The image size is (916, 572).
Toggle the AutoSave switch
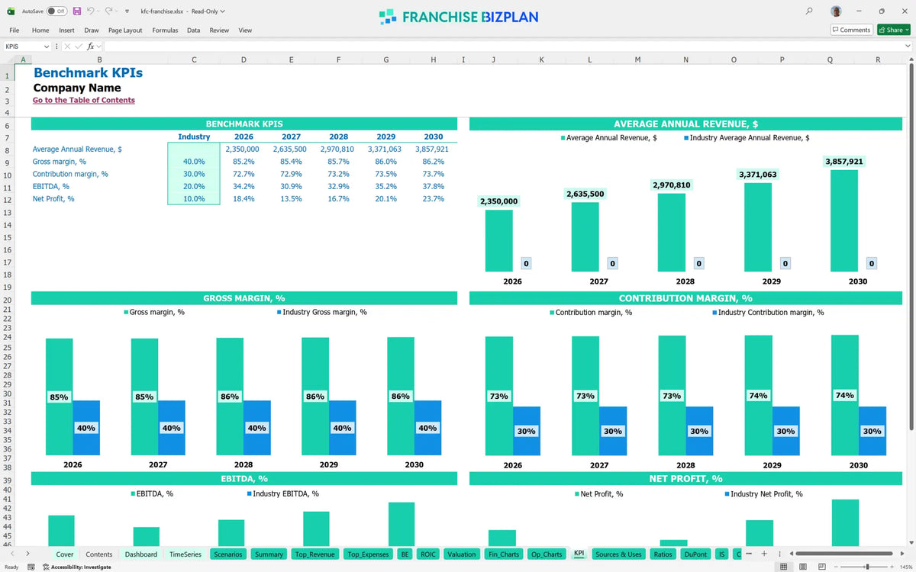56,11
